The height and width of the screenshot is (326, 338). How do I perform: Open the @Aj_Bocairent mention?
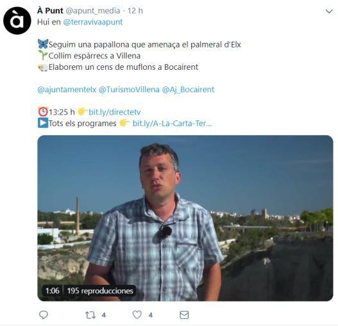tap(188, 90)
